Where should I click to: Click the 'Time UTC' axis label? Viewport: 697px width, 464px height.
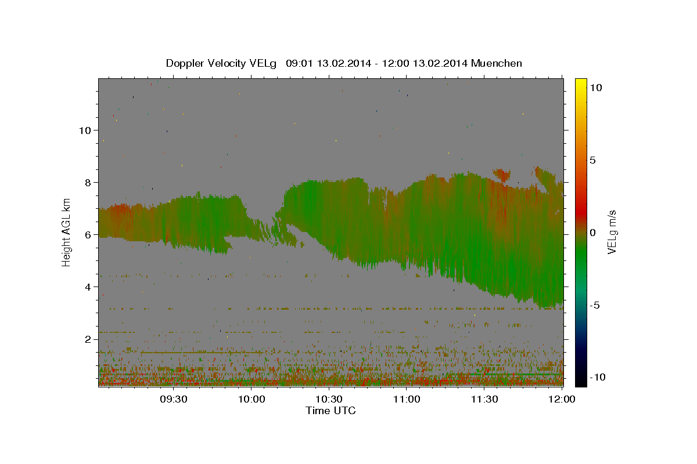click(330, 411)
